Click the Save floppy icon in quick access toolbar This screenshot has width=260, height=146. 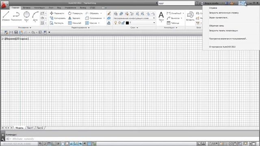click(x=16, y=32)
